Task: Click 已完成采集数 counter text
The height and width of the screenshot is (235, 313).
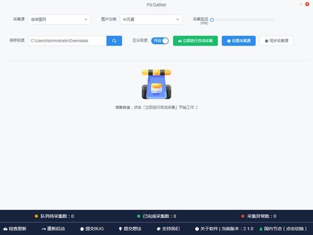Action: tap(160, 216)
